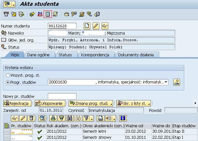Image resolution: width=198 pixels, height=141 pixels.
Task: Click pencil change icon beside student number
Action: pos(96,26)
